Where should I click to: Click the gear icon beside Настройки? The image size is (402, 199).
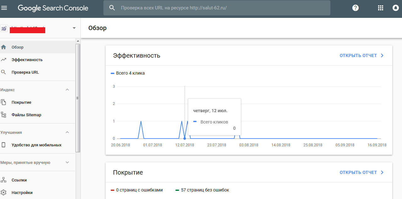[x=3, y=192]
